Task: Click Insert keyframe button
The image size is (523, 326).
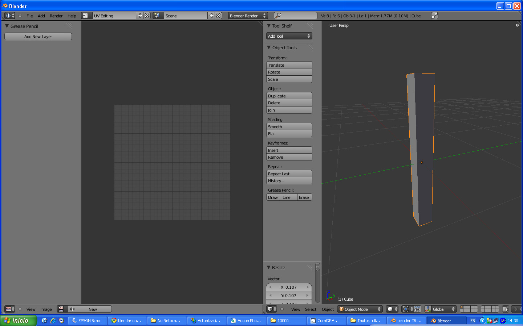Action: click(289, 150)
